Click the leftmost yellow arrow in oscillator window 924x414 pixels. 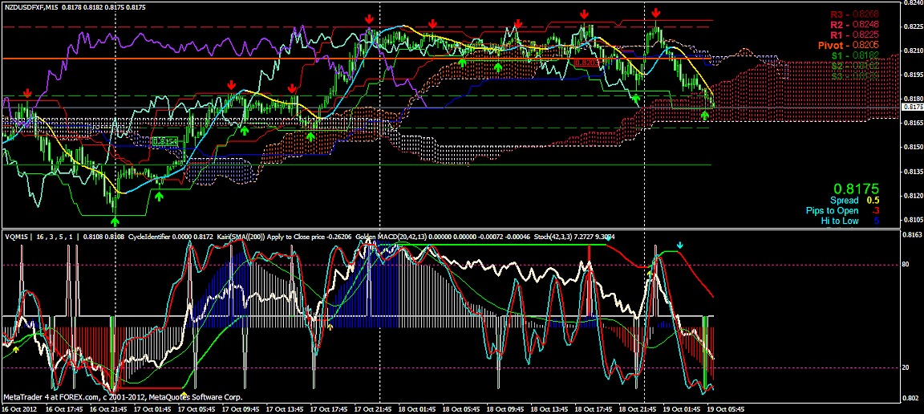pos(15,349)
